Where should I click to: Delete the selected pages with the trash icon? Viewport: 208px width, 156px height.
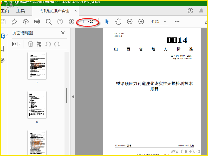pyautogui.click(x=30, y=44)
